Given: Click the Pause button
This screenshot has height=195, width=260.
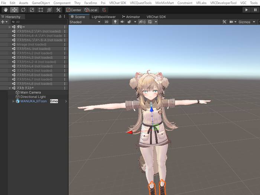Looking at the screenshot, I should click(x=256, y=10).
